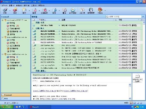The image size is (146, 109).
Task: Open the sinco account's Trash folder
Action: (x=11, y=68)
